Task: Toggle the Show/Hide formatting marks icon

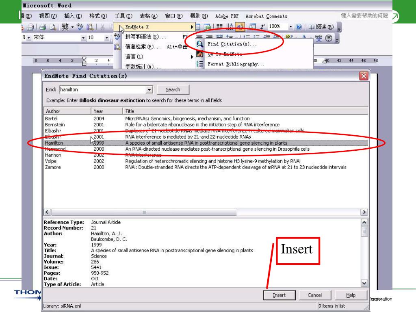Action: pyautogui.click(x=262, y=26)
